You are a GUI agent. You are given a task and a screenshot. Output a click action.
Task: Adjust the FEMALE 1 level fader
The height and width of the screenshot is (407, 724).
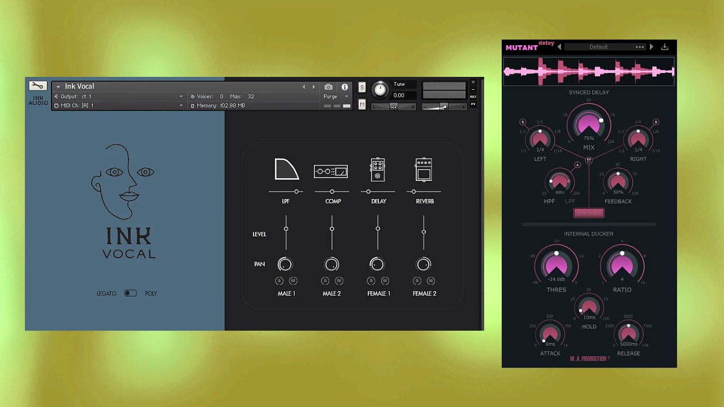[378, 232]
